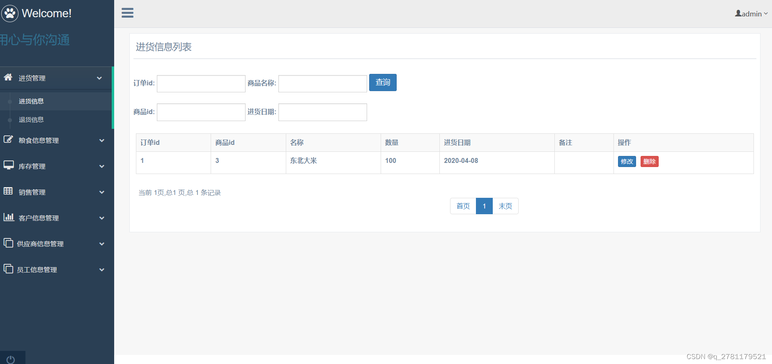
Task: Focus the 商品id input field
Action: [201, 112]
